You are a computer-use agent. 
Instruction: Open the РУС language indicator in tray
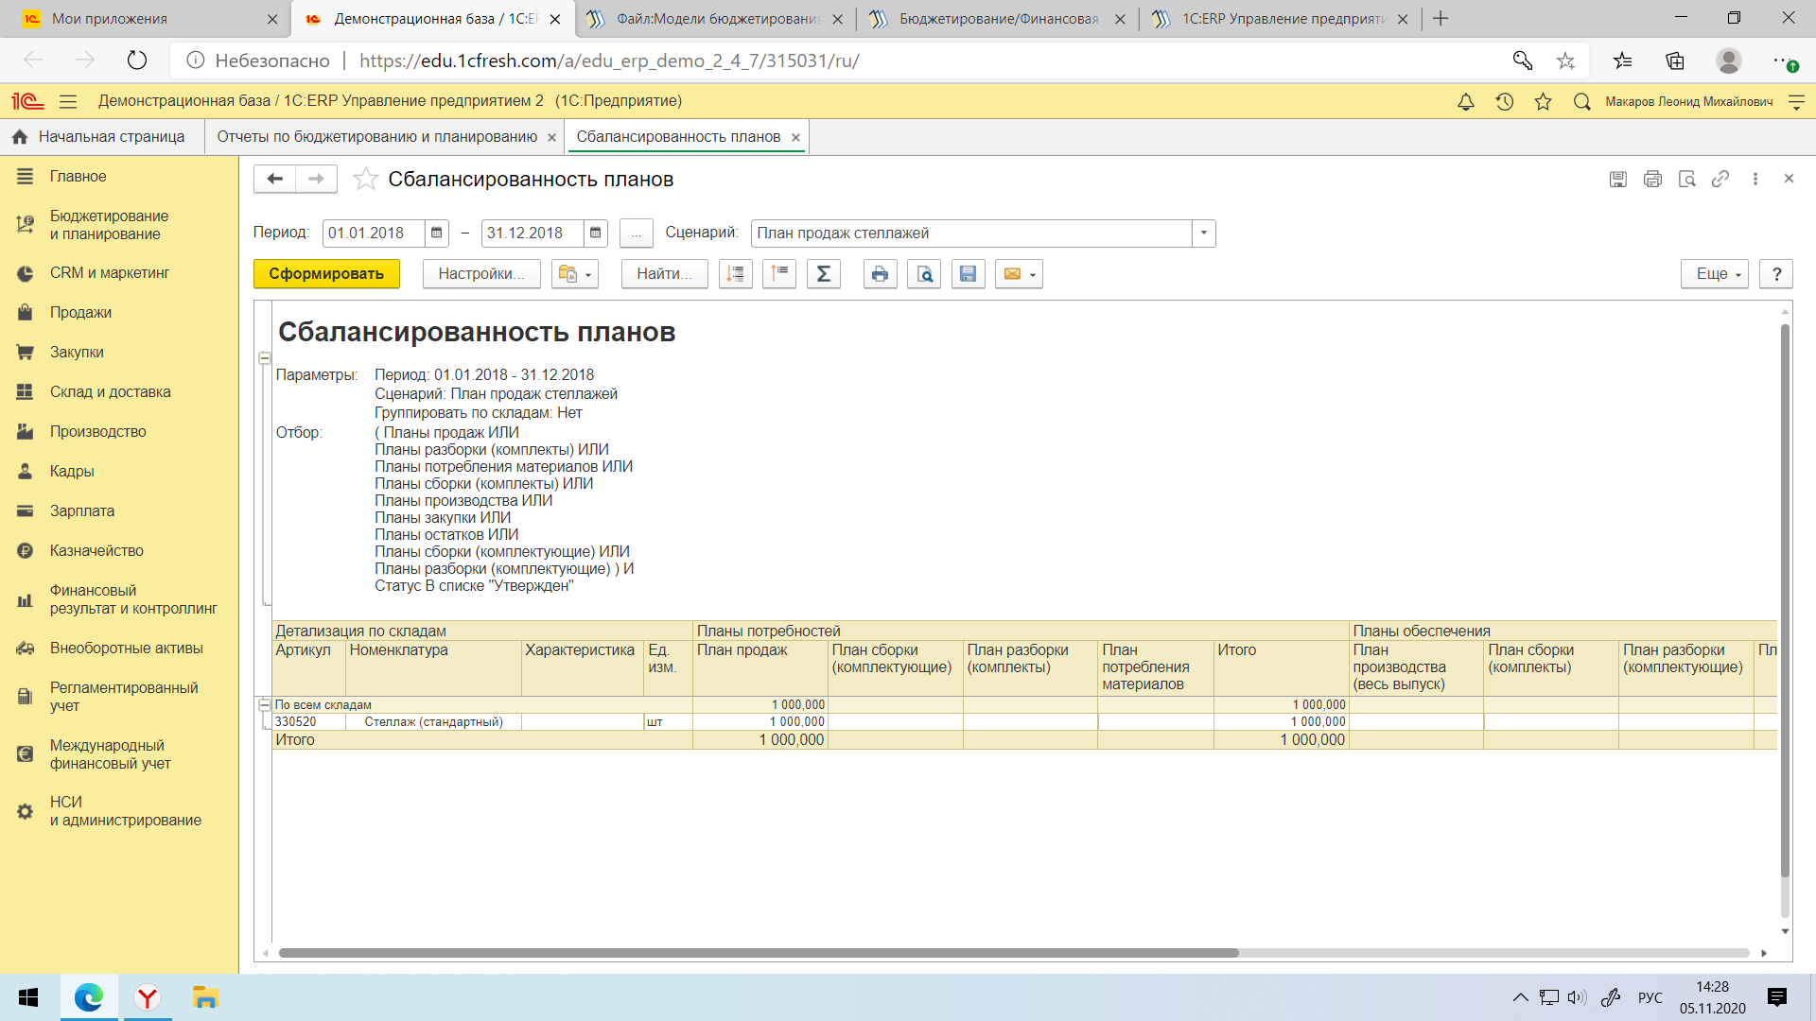tap(1650, 997)
